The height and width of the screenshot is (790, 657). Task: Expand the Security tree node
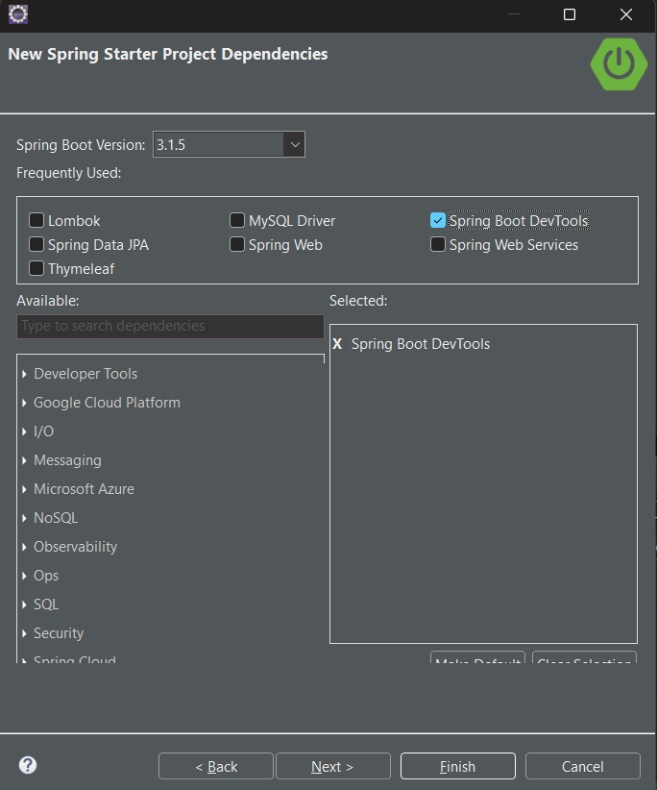pyautogui.click(x=24, y=633)
